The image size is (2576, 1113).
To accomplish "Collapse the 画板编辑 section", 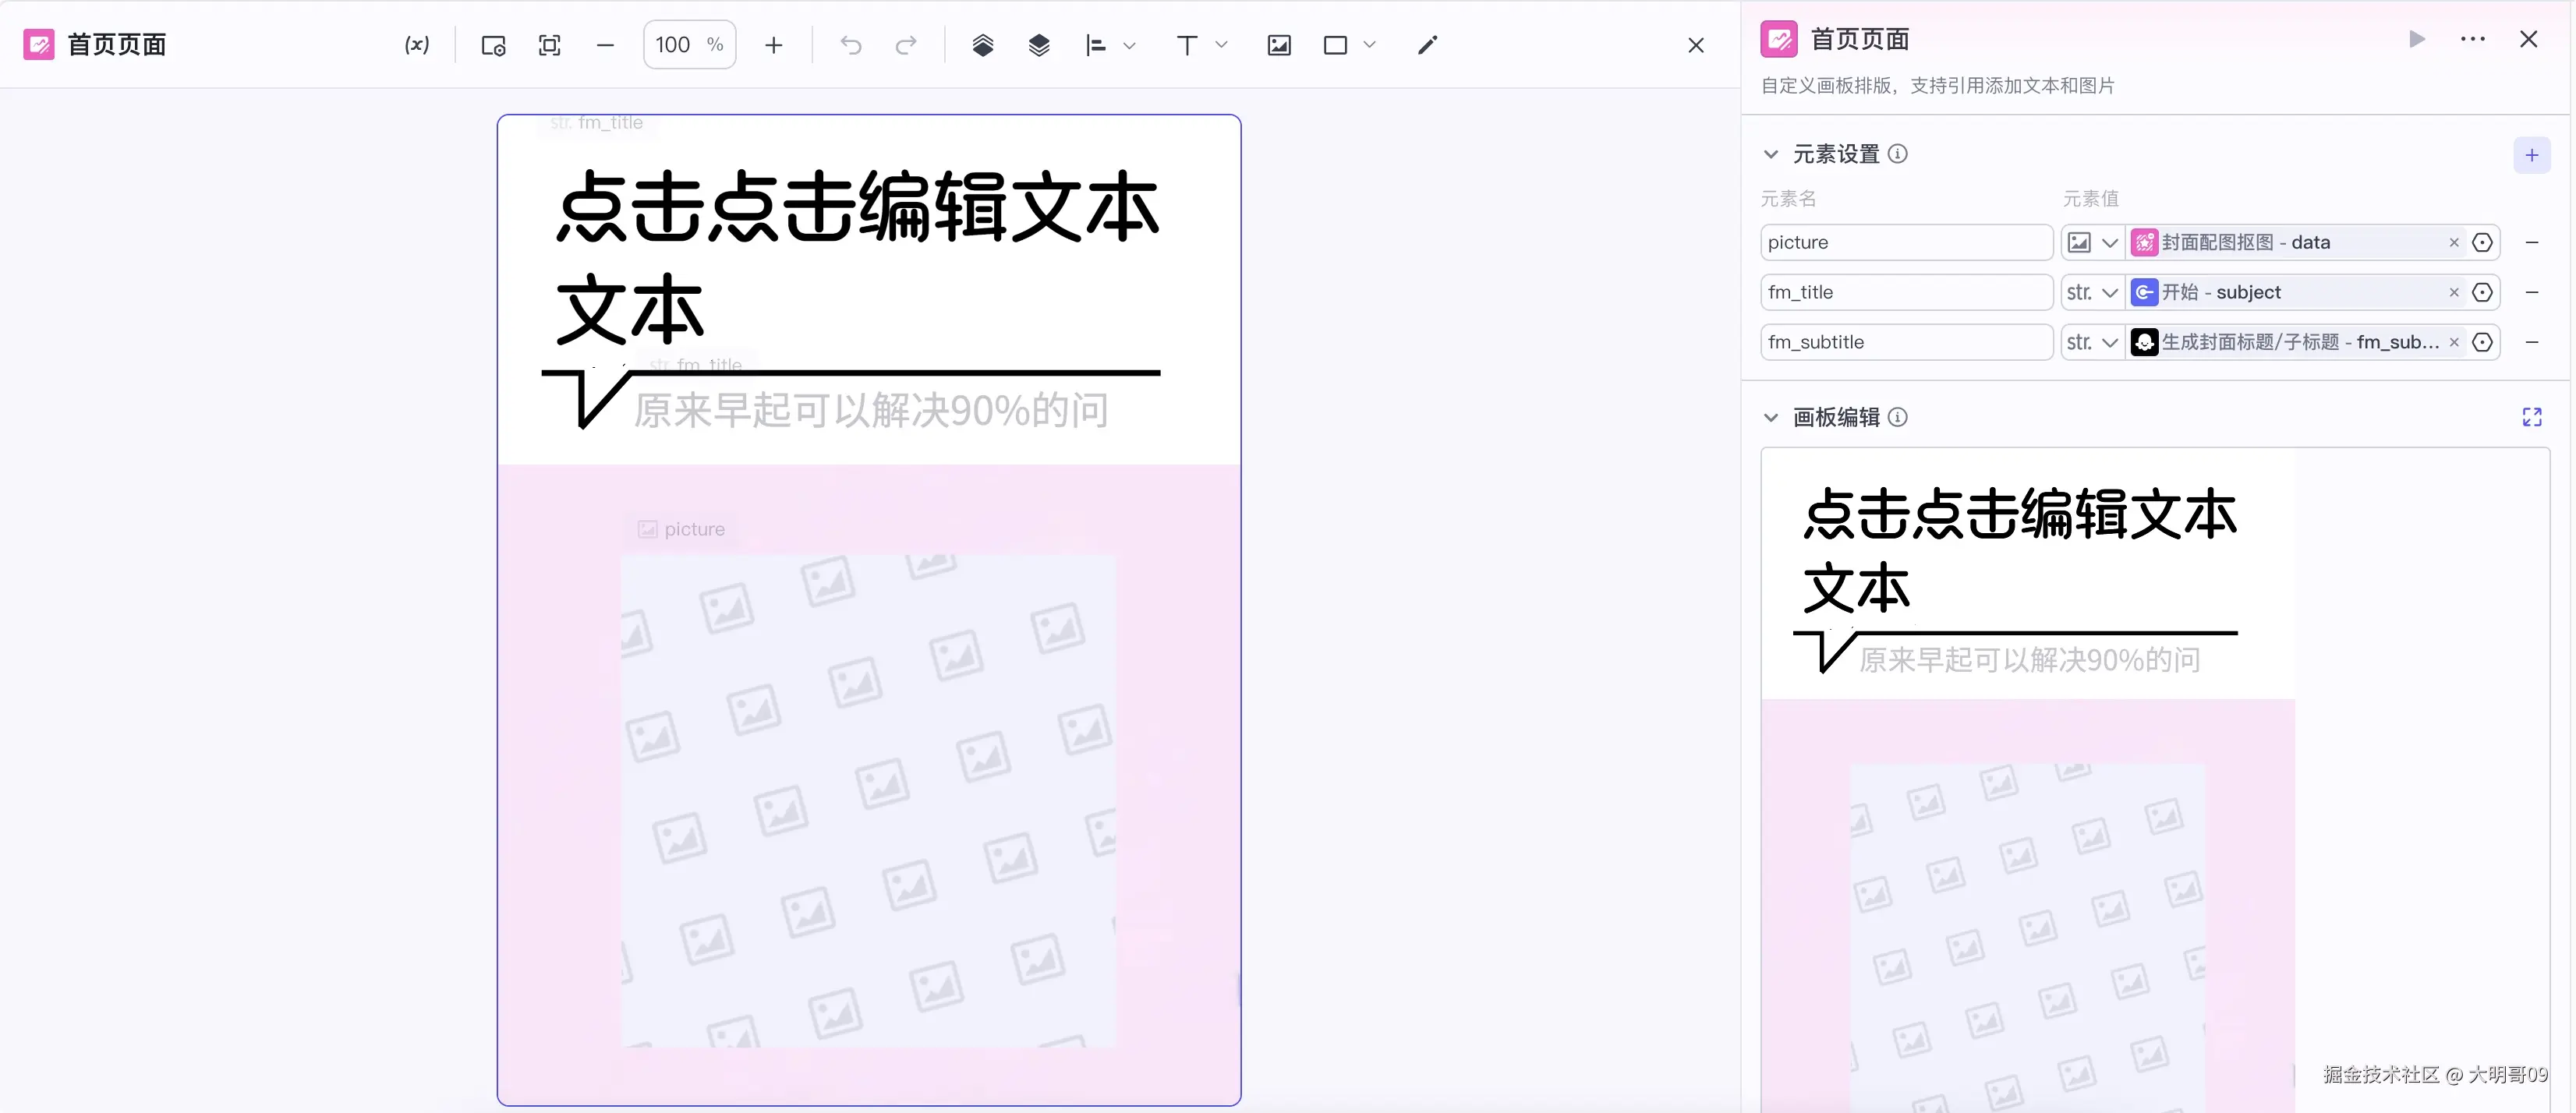I will (x=1771, y=417).
